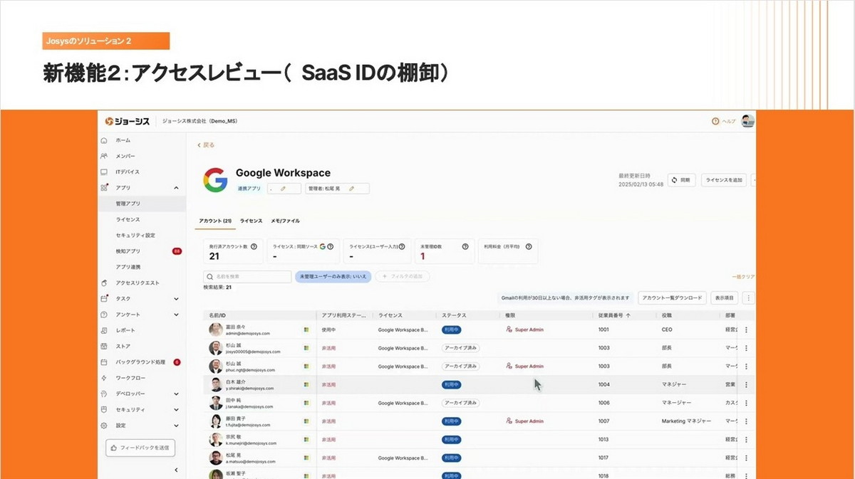Click the pencil icon beside 管理者: 松尾 晃
Viewport: 855px width, 479px height.
pos(351,189)
